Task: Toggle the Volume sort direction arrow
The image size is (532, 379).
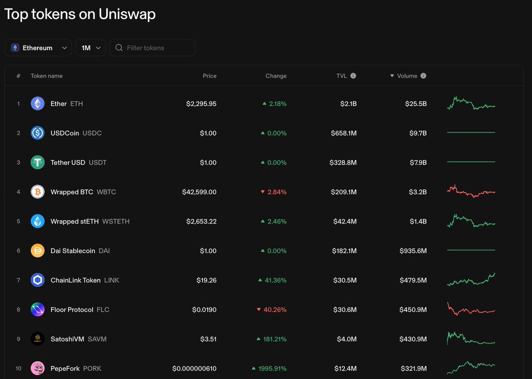Action: [392, 76]
